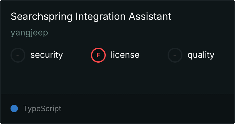Click the red F license grade badge

point(98,55)
